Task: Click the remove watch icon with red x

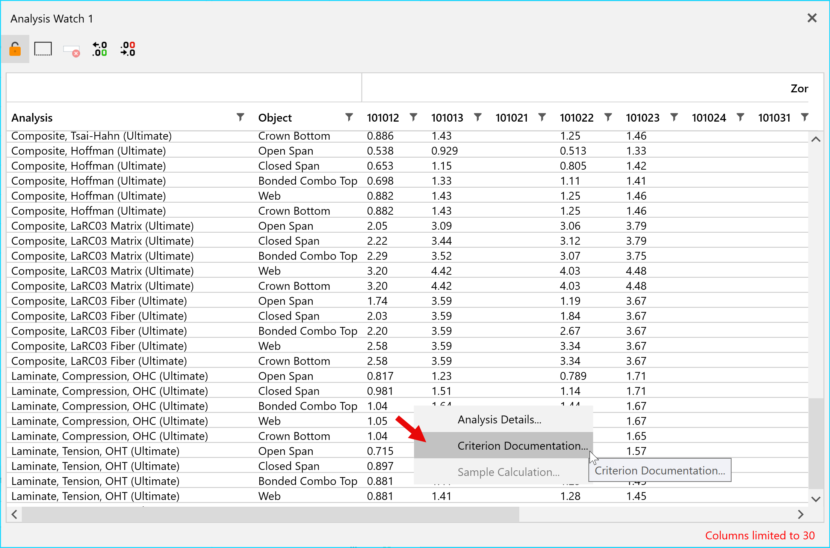Action: pos(71,51)
